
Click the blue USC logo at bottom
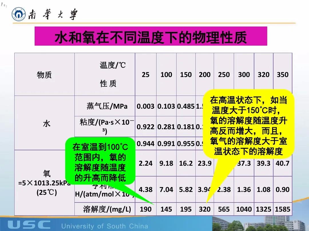(29, 225)
